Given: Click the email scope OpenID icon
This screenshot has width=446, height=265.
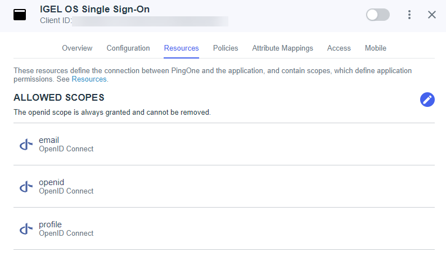Looking at the screenshot, I should point(26,145).
